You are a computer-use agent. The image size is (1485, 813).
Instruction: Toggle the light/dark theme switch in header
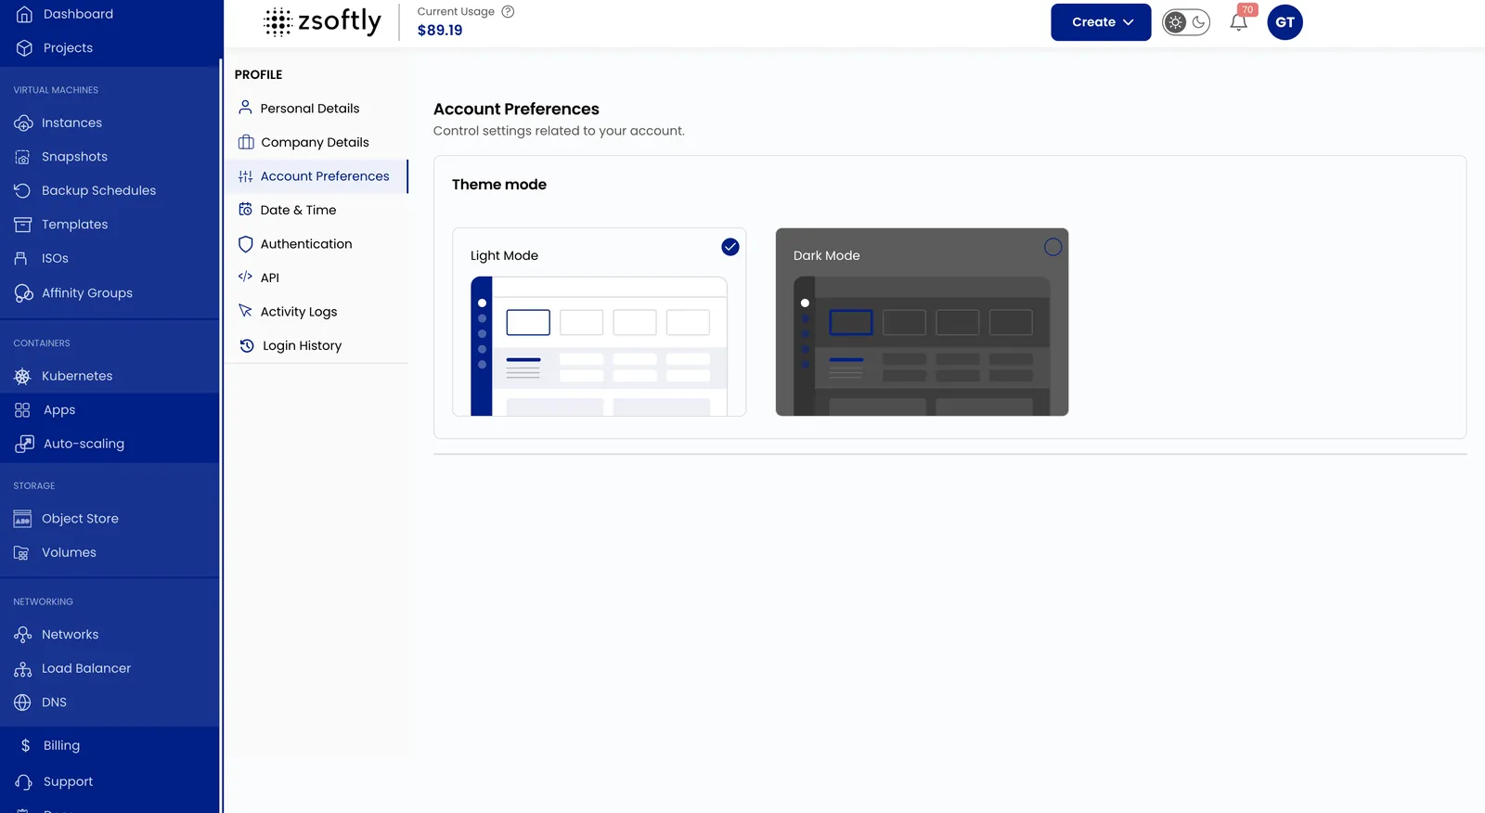click(x=1186, y=22)
